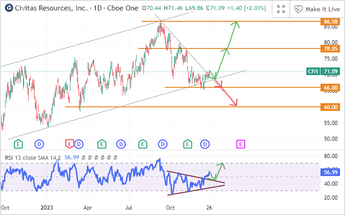345x215 pixels.
Task: Click the orange 66.00 price label
Action: pyautogui.click(x=330, y=87)
